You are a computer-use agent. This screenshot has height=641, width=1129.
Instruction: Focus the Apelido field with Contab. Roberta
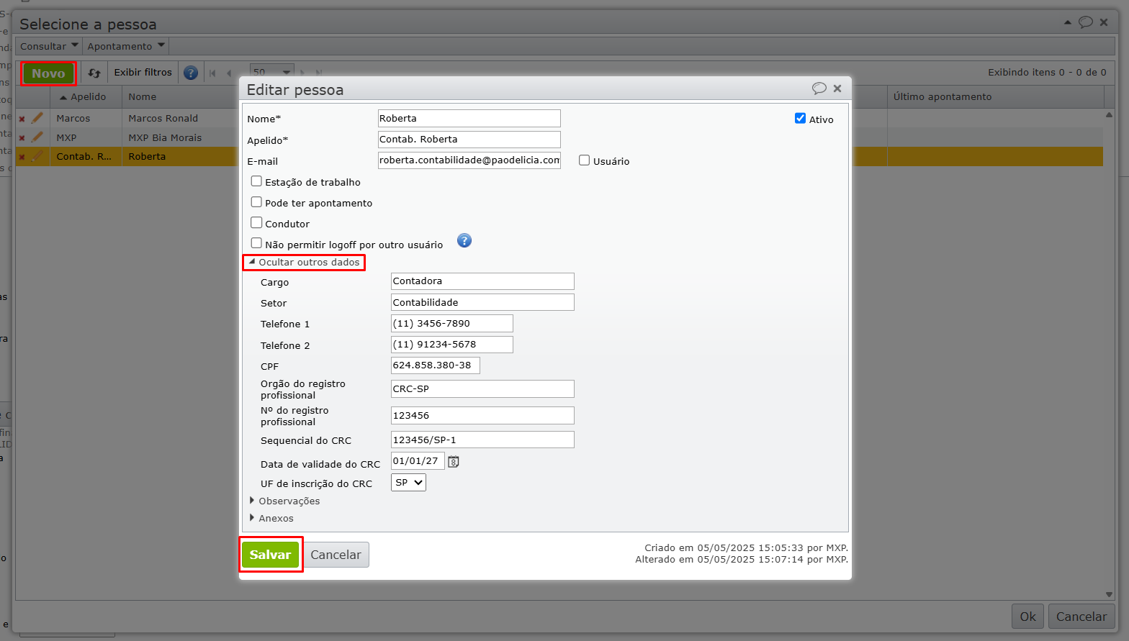(469, 140)
